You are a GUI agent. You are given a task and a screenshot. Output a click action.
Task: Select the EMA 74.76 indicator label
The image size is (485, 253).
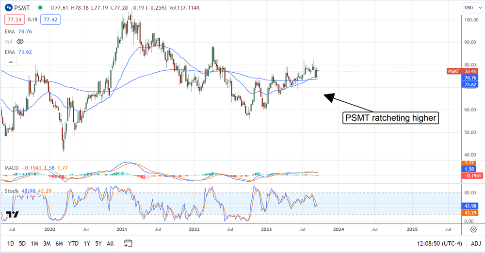tap(18, 32)
